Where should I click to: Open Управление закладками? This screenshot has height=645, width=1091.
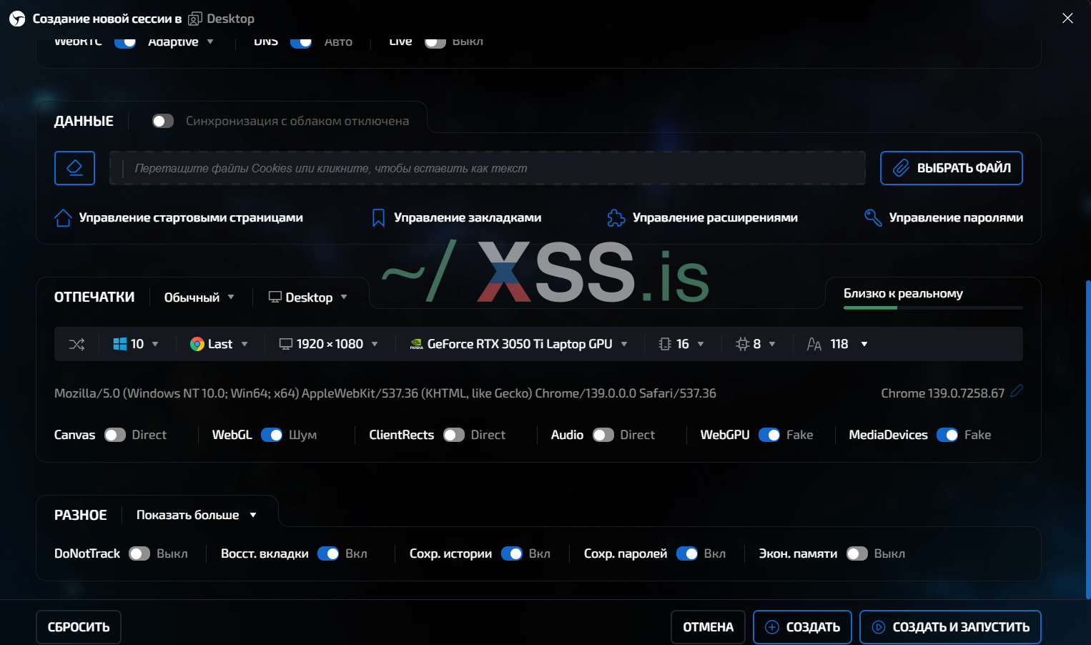pos(457,218)
